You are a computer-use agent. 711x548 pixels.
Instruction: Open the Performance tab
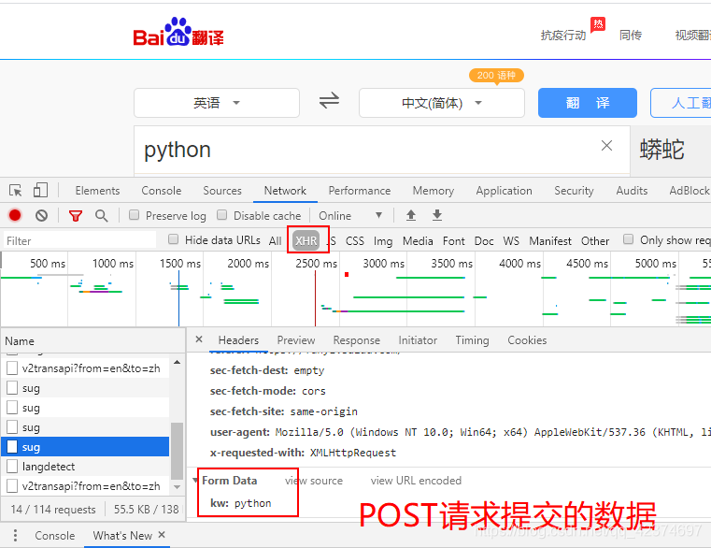(360, 191)
